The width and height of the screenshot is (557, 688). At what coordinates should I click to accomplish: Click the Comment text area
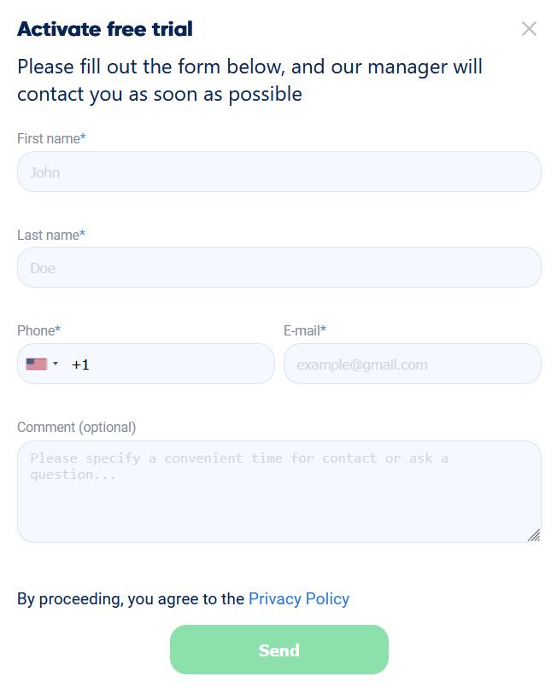[x=279, y=492]
